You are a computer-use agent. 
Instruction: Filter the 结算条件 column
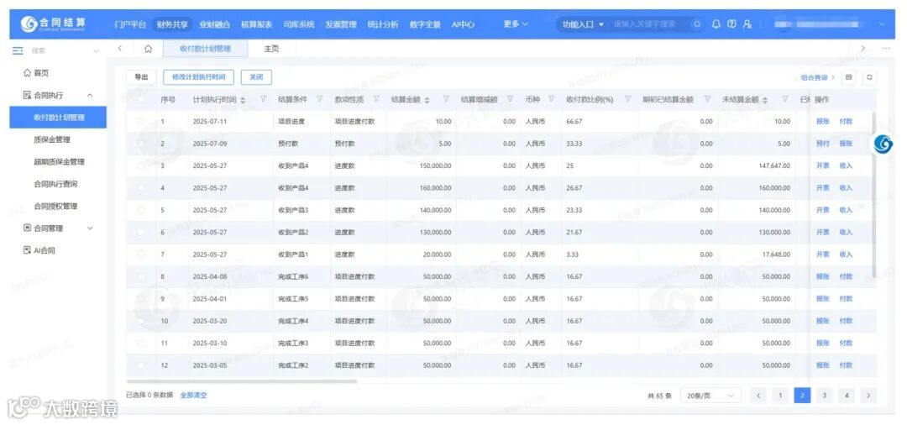[319, 99]
